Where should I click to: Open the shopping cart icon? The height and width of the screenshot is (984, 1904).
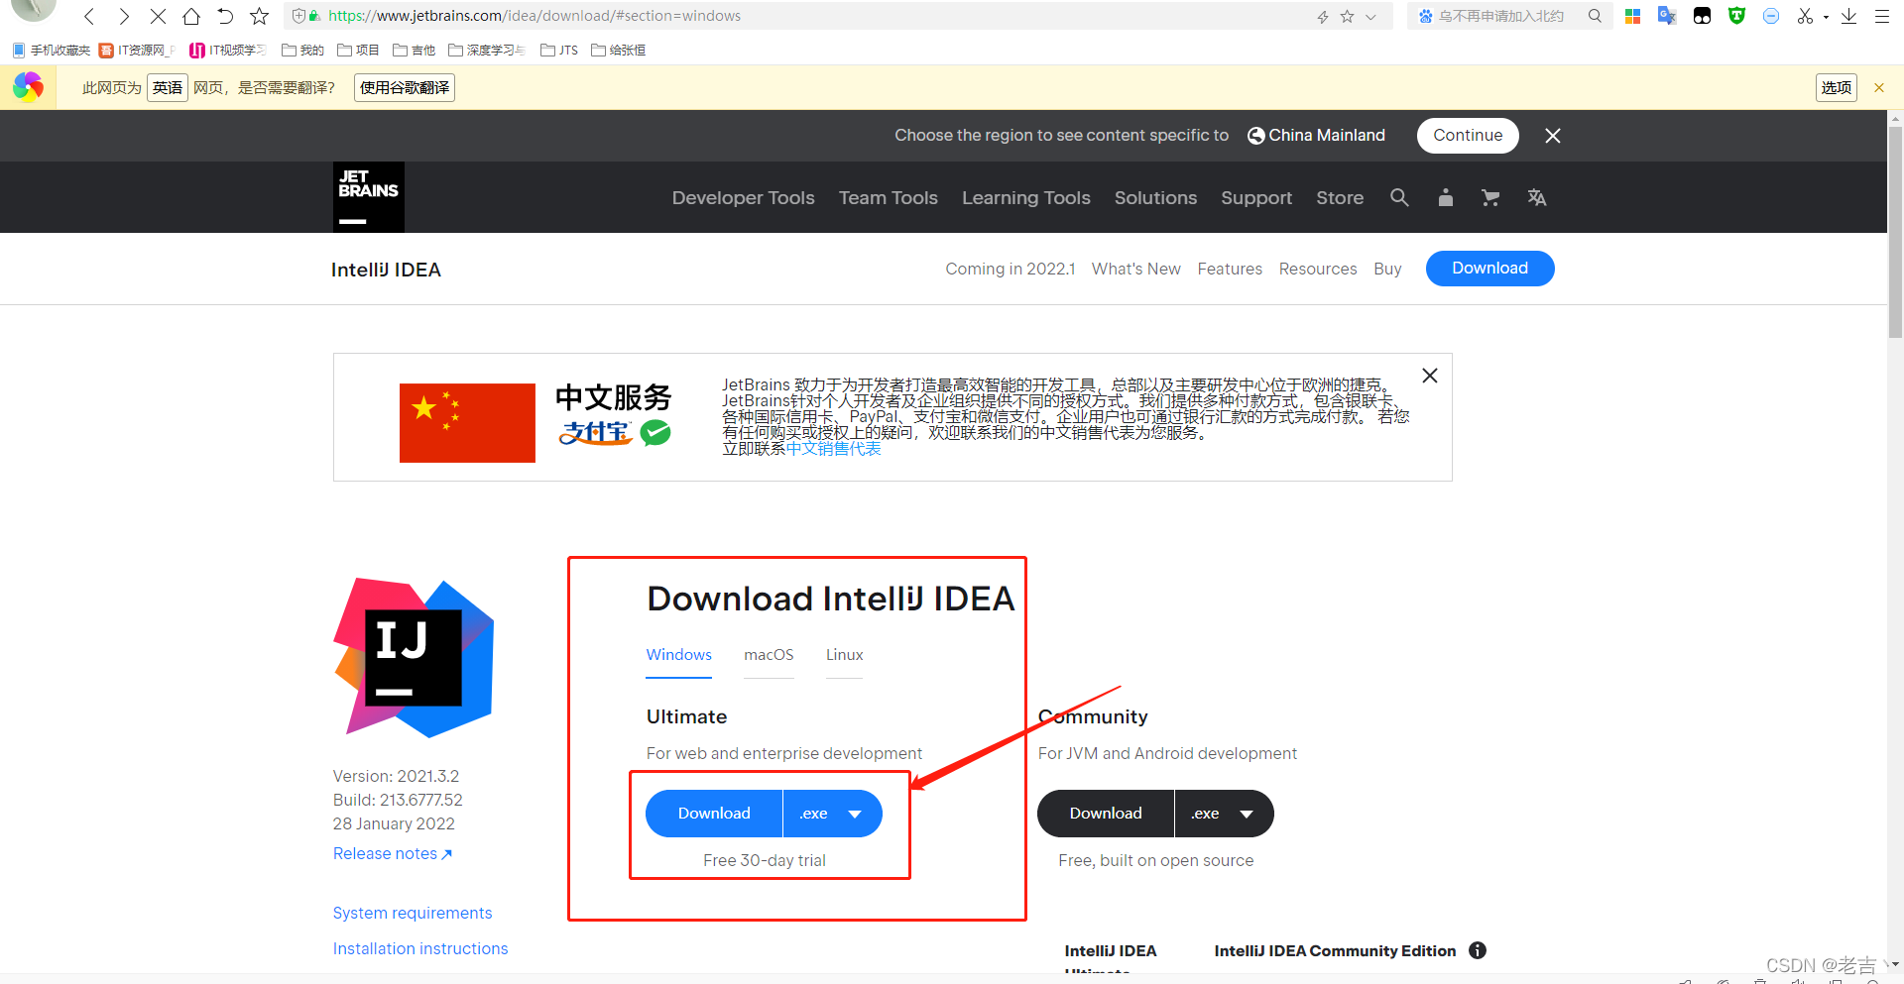point(1490,197)
